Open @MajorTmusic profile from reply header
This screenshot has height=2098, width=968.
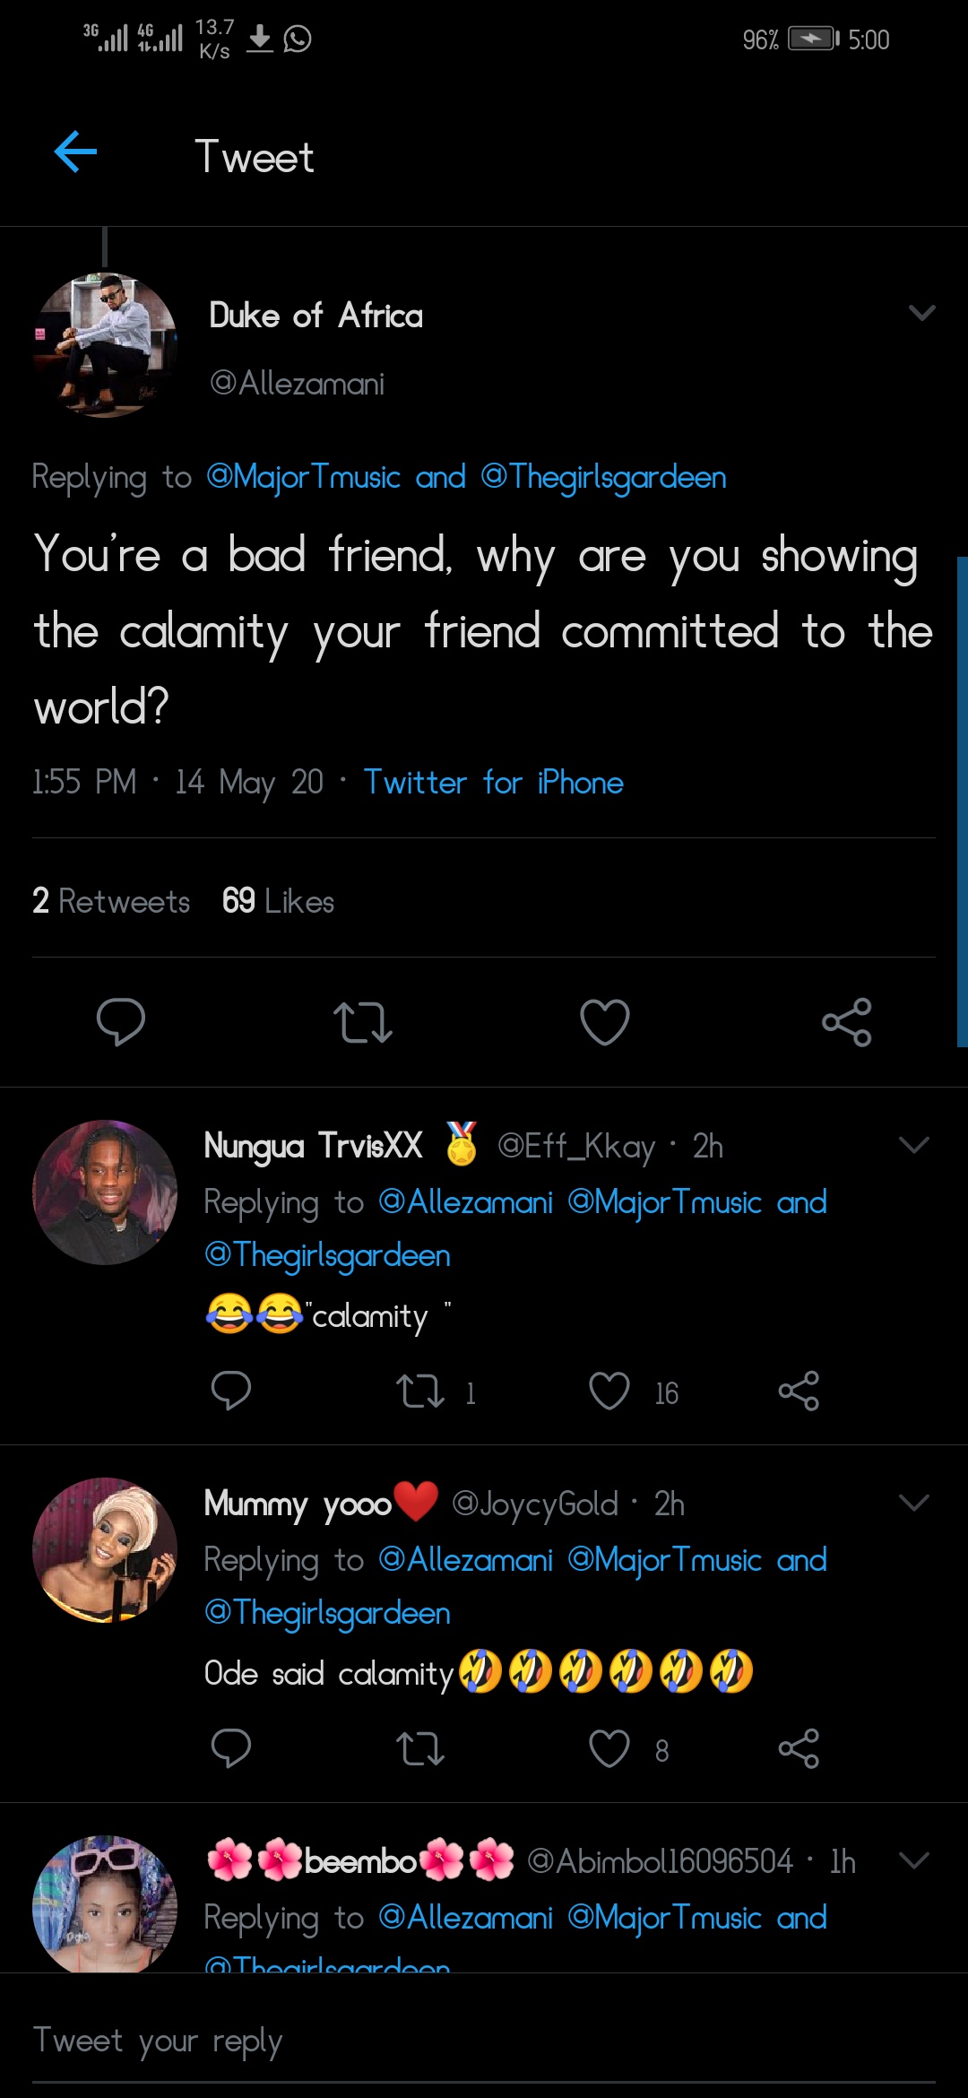tap(303, 477)
